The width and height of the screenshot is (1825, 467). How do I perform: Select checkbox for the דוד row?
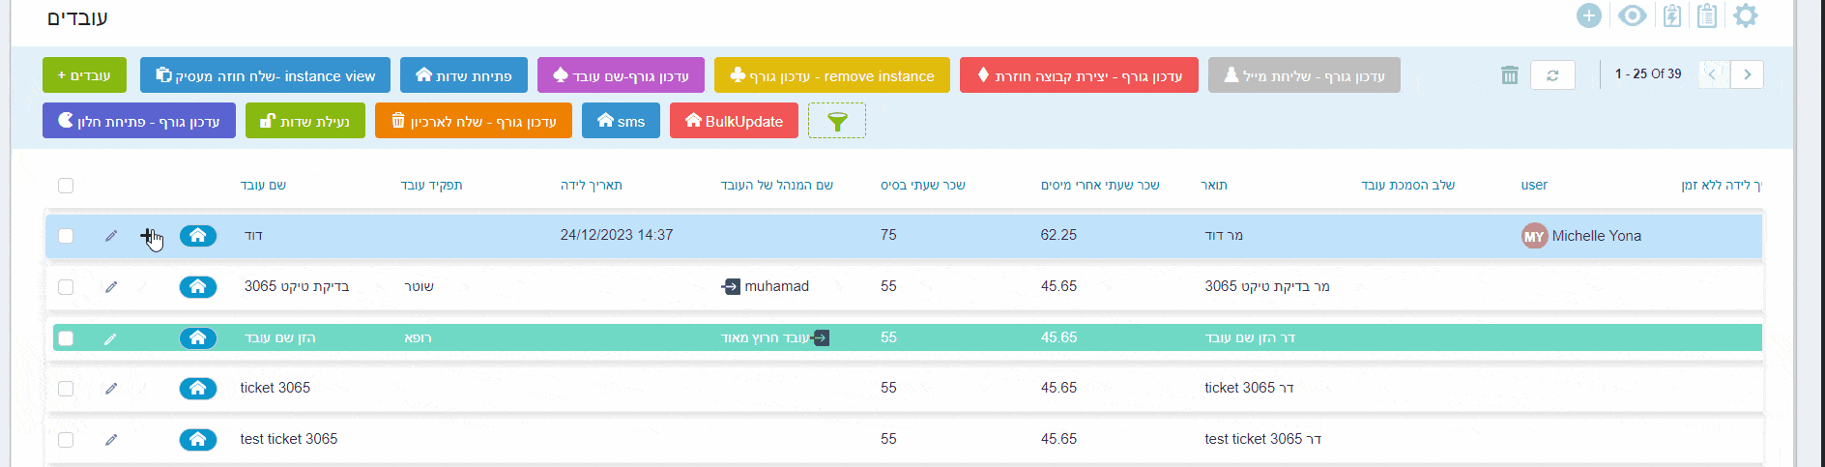pyautogui.click(x=66, y=236)
